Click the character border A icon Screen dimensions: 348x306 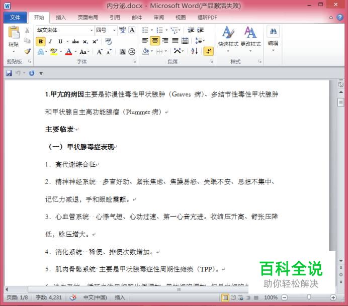tap(132, 30)
